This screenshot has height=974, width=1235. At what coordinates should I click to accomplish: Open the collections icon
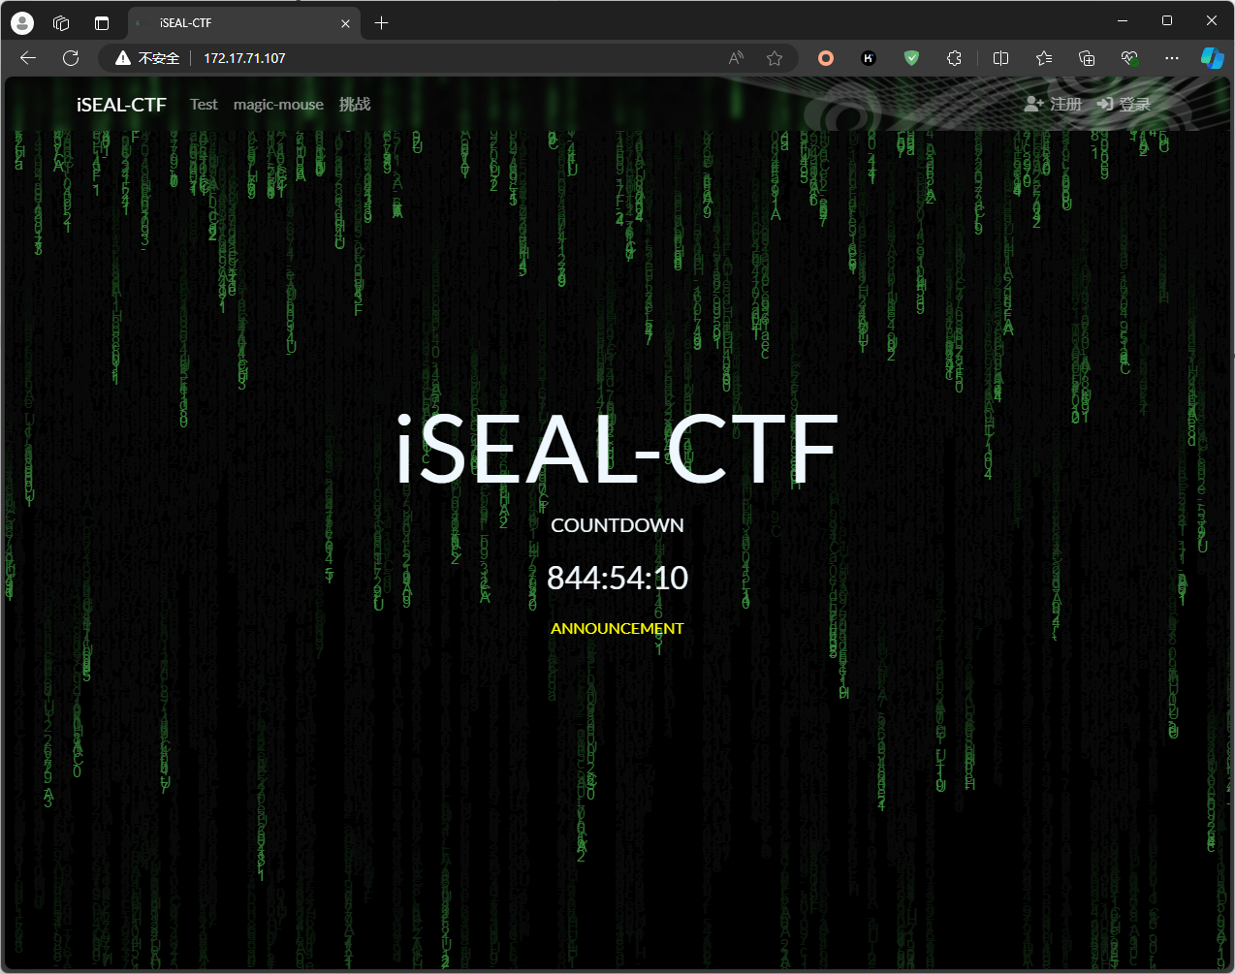coord(1087,58)
